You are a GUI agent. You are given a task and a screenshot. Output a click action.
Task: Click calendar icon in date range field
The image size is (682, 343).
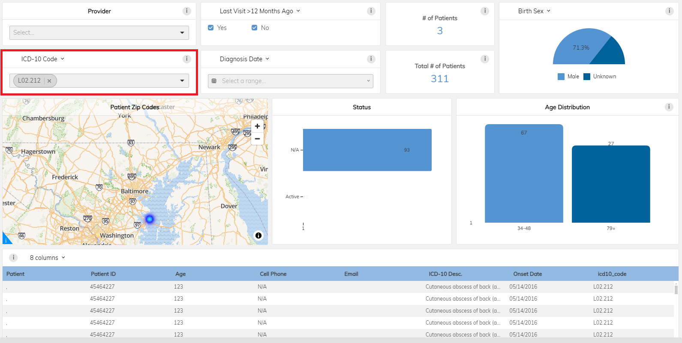tap(214, 81)
